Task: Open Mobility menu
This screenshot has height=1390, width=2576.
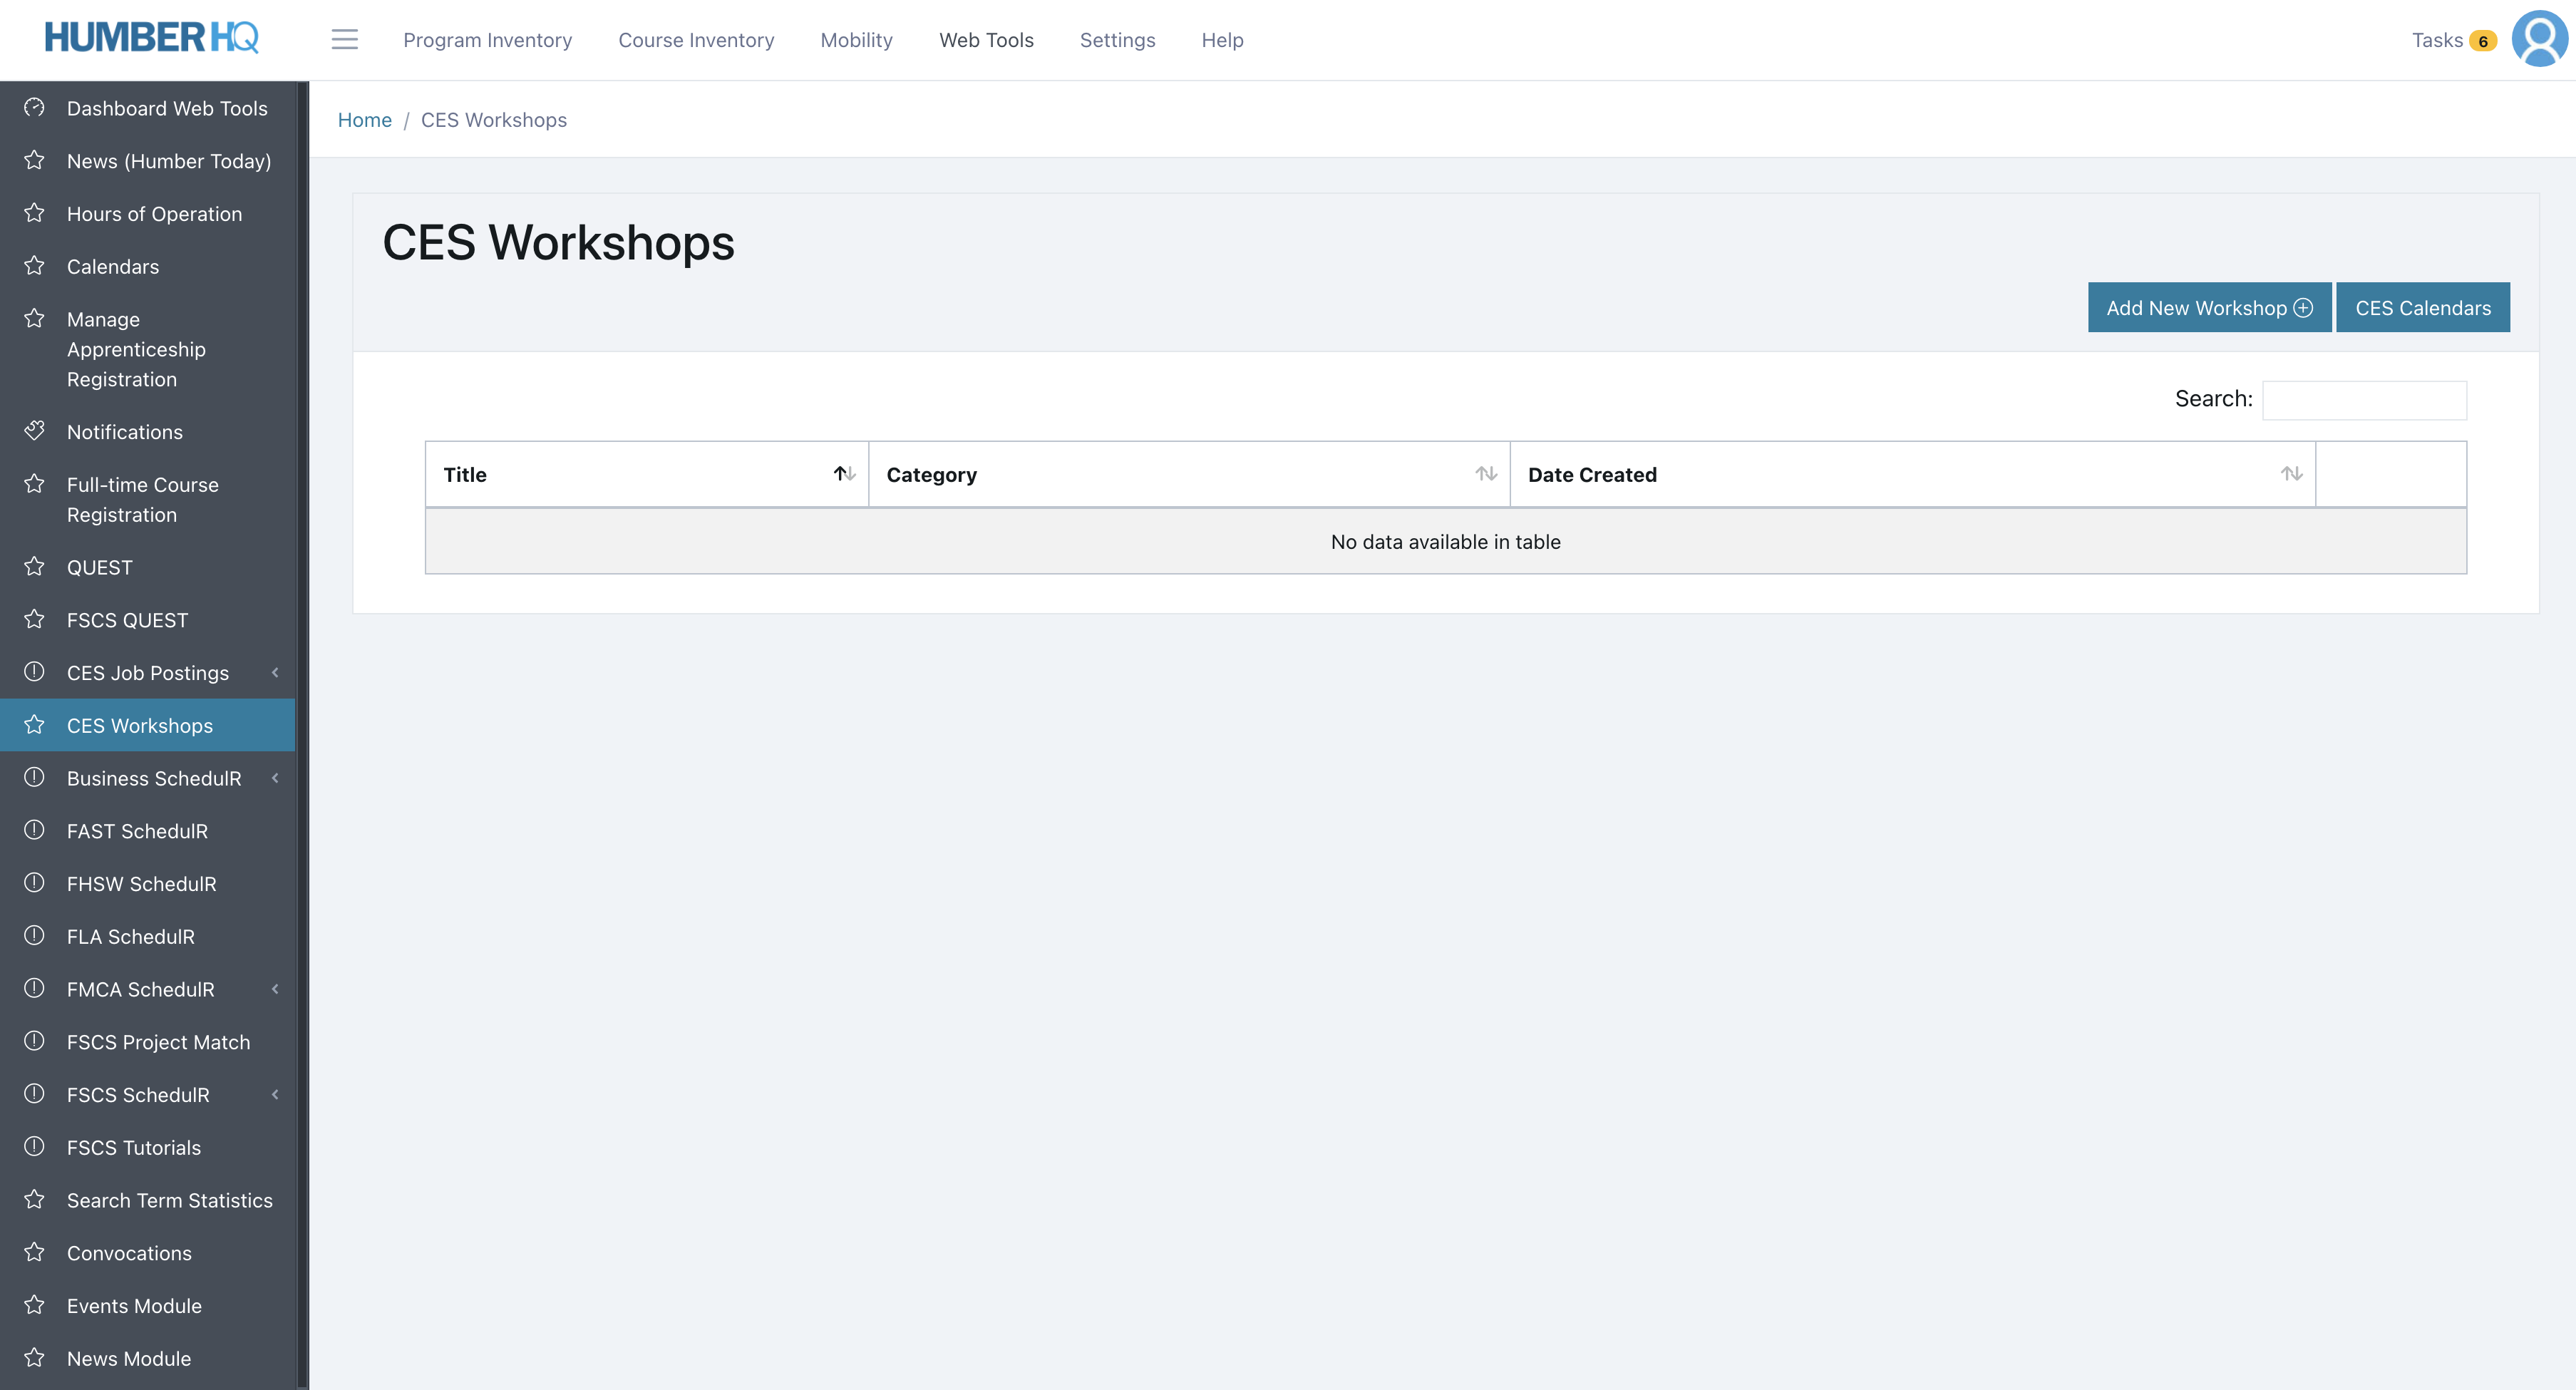Action: click(856, 40)
